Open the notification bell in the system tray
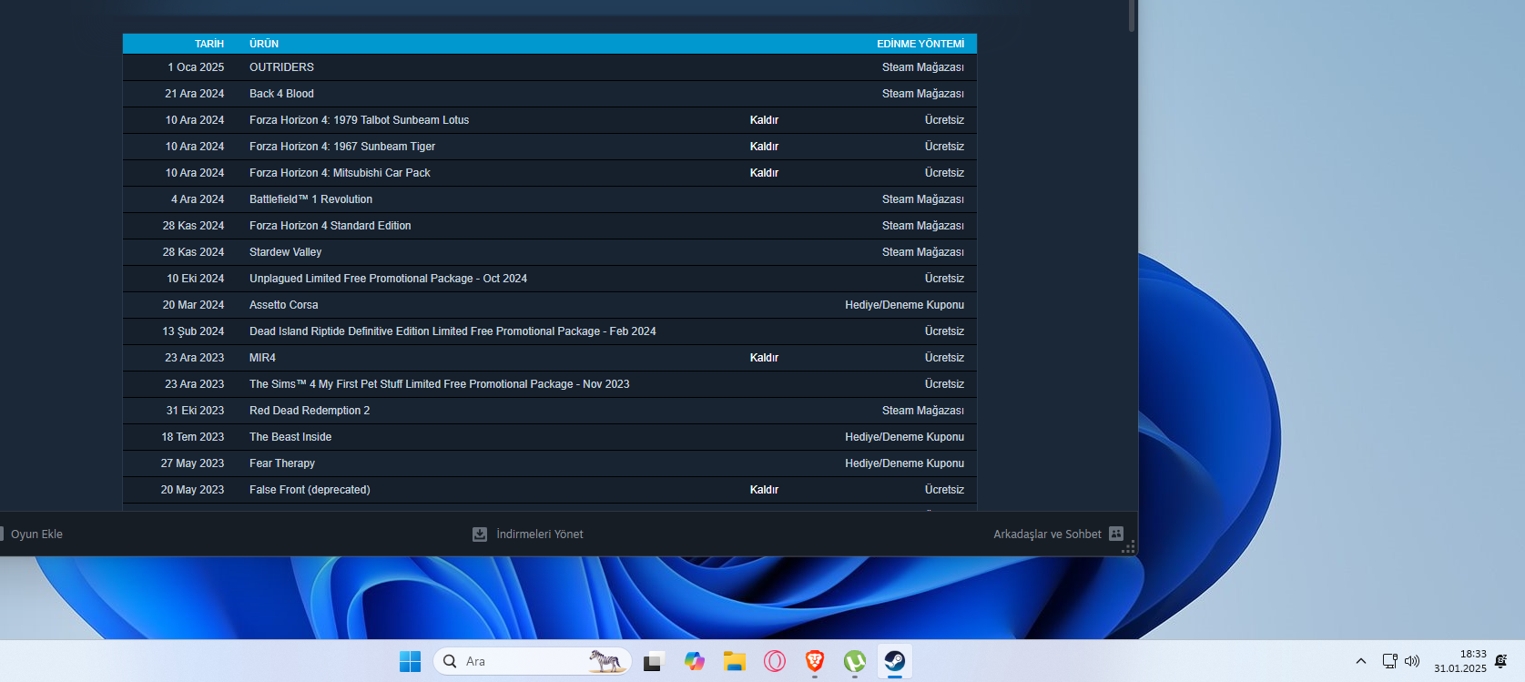This screenshot has width=1525, height=682. [x=1500, y=662]
